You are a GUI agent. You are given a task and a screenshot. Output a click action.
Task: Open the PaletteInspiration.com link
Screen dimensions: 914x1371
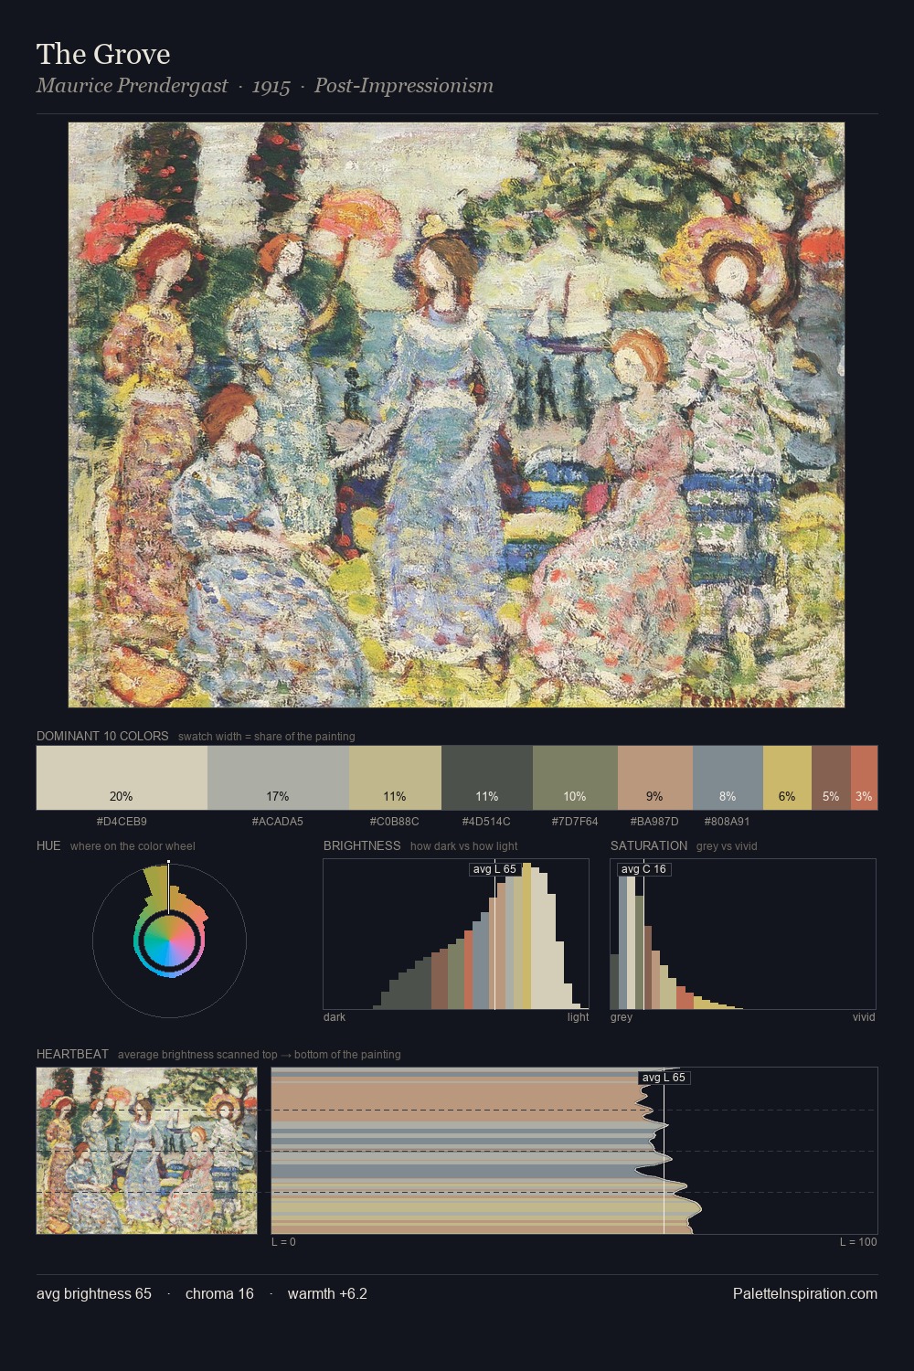point(805,1293)
